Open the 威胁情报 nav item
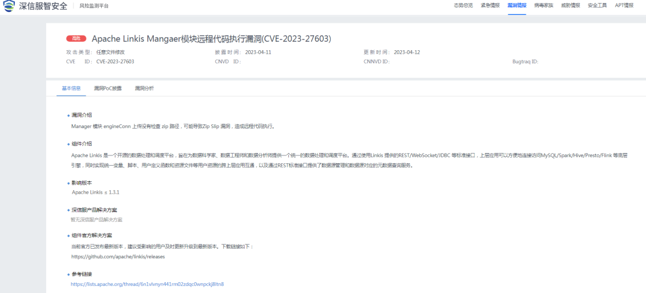The image size is (646, 293). 571,6
